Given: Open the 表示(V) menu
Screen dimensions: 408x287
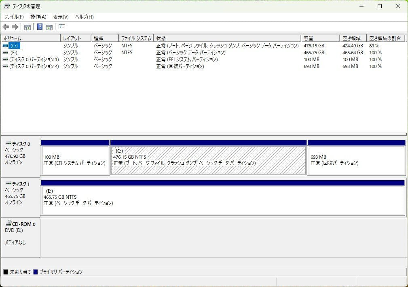Looking at the screenshot, I should pyautogui.click(x=61, y=17).
